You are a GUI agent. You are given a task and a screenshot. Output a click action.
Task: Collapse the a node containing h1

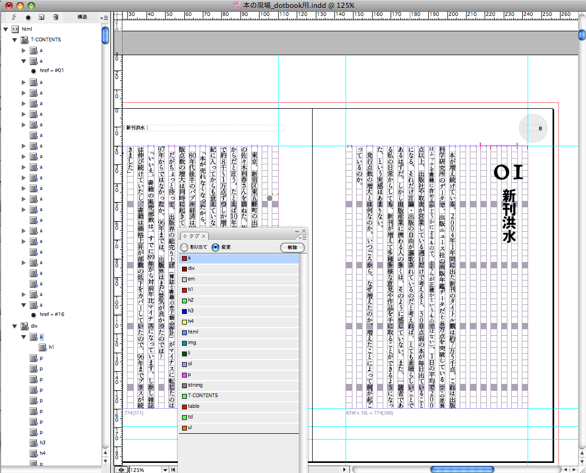(23, 337)
